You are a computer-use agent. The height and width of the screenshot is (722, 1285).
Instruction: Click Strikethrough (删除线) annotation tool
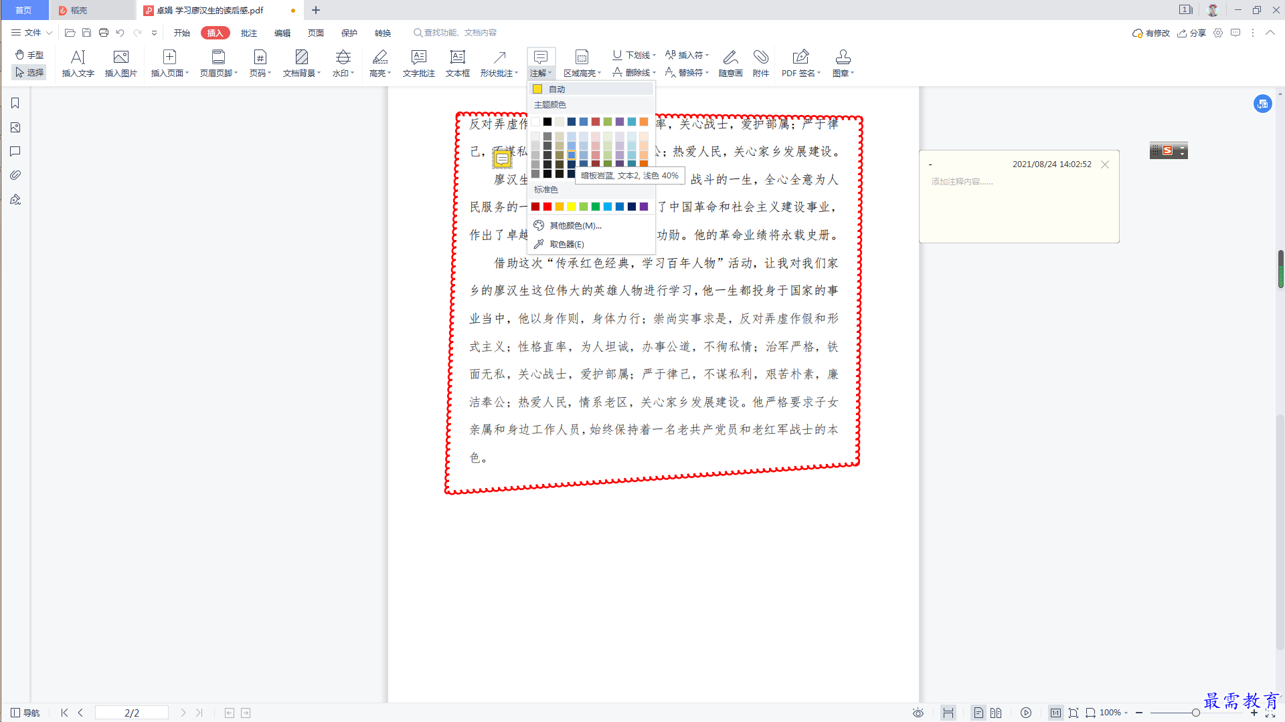point(634,72)
